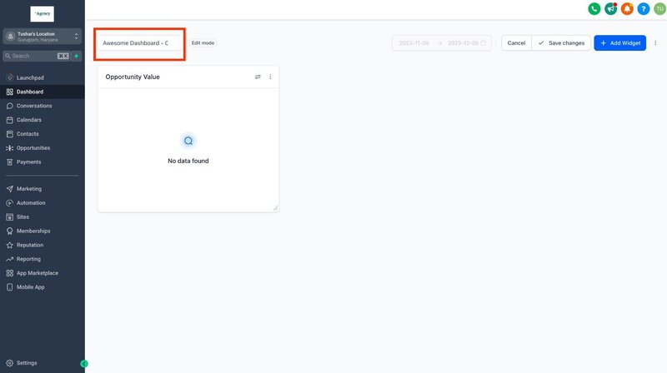The image size is (667, 373).
Task: Click the Opportunity Value widget swap icon
Action: [x=258, y=77]
